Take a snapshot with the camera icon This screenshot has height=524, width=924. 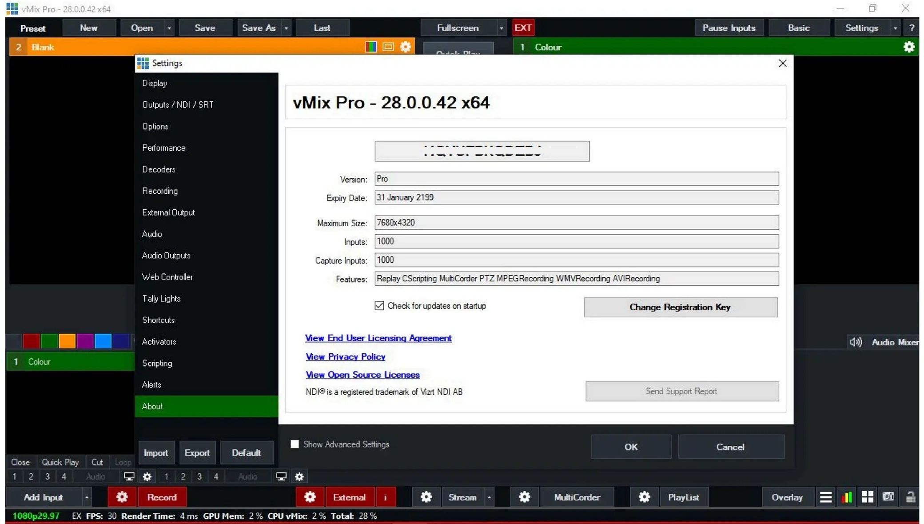point(888,497)
